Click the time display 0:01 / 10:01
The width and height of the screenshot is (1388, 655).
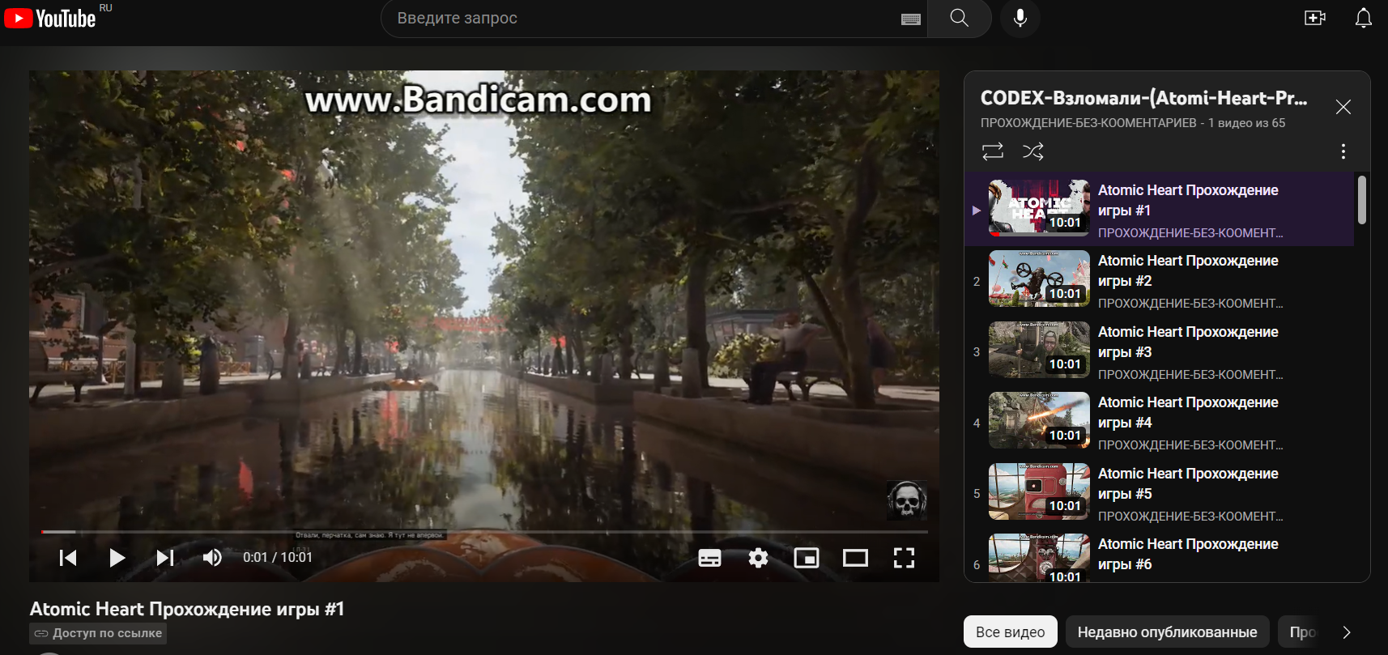coord(278,557)
